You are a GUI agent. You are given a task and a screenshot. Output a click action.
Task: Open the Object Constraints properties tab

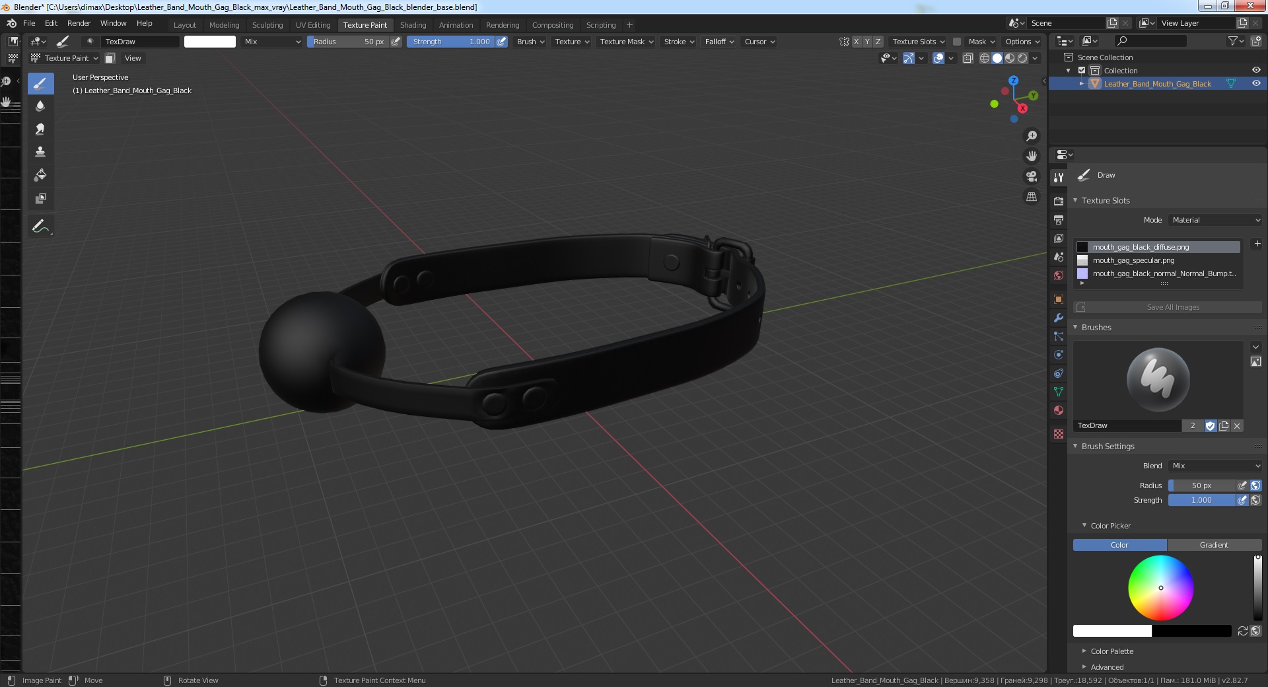(x=1059, y=373)
